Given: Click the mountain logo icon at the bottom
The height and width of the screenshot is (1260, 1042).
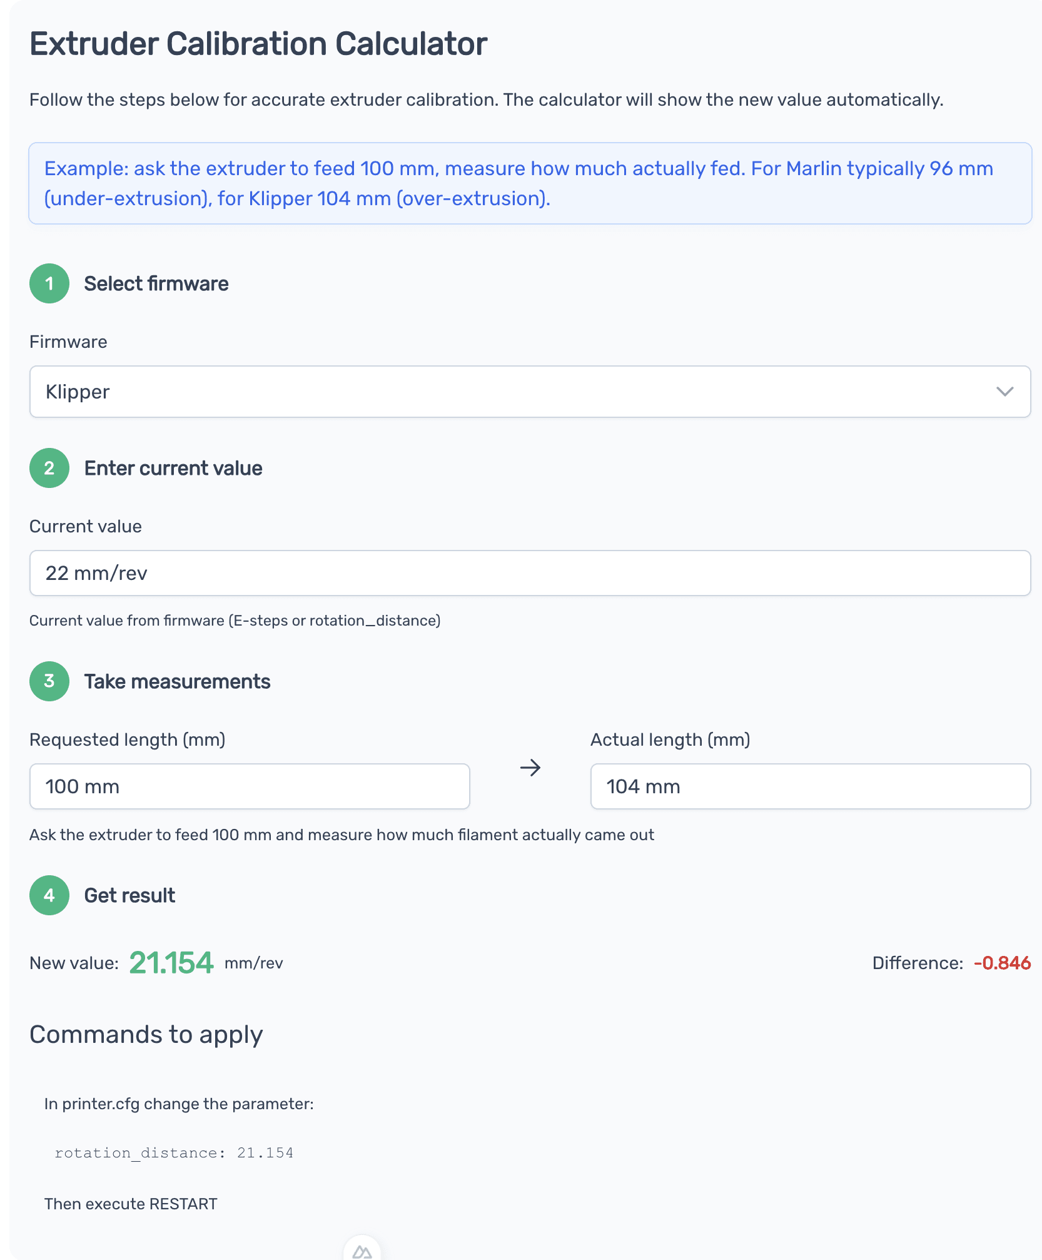Looking at the screenshot, I should [362, 1251].
